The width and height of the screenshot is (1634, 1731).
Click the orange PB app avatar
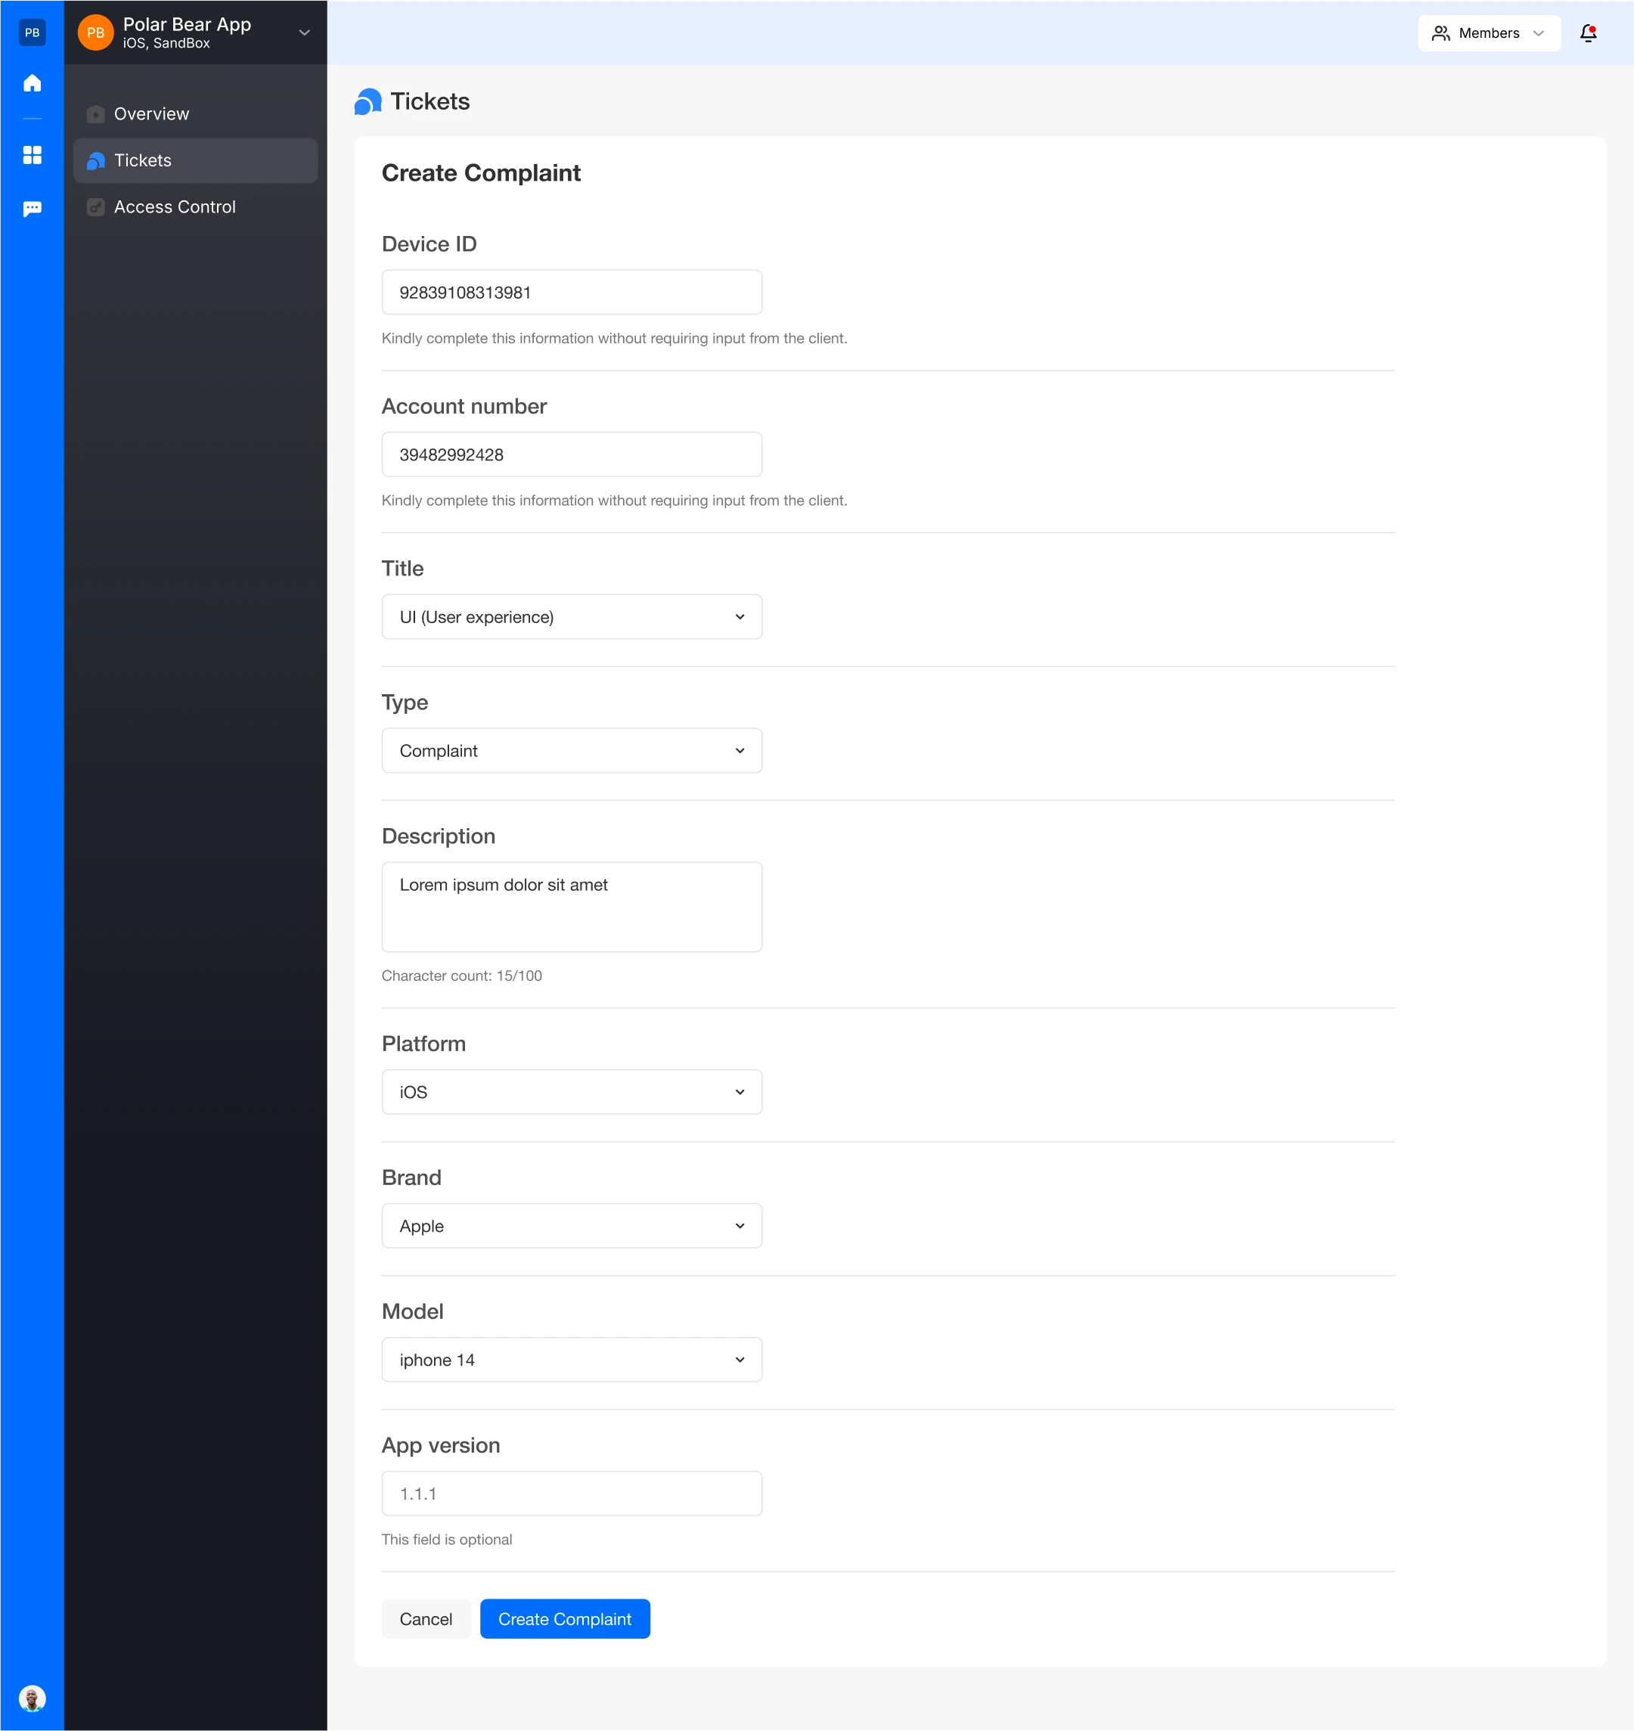[x=96, y=33]
